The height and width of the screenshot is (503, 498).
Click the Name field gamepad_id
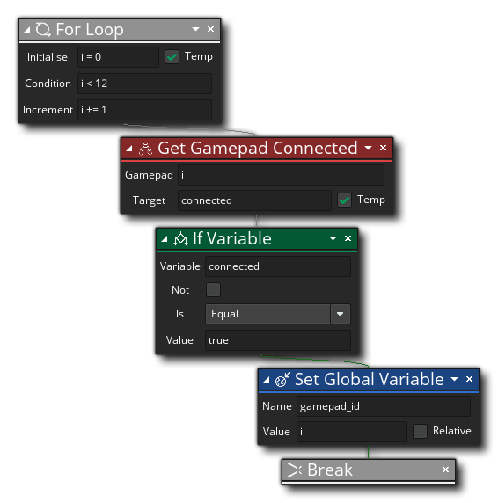tap(384, 406)
